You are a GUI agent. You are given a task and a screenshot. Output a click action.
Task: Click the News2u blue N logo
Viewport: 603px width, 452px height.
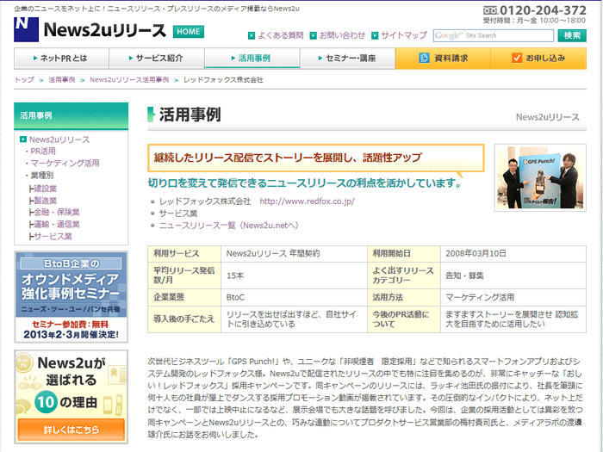pos(26,29)
